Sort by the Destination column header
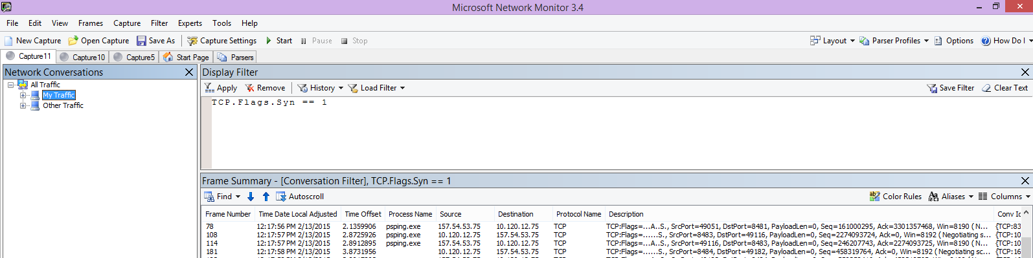The image size is (1033, 258). 523,214
